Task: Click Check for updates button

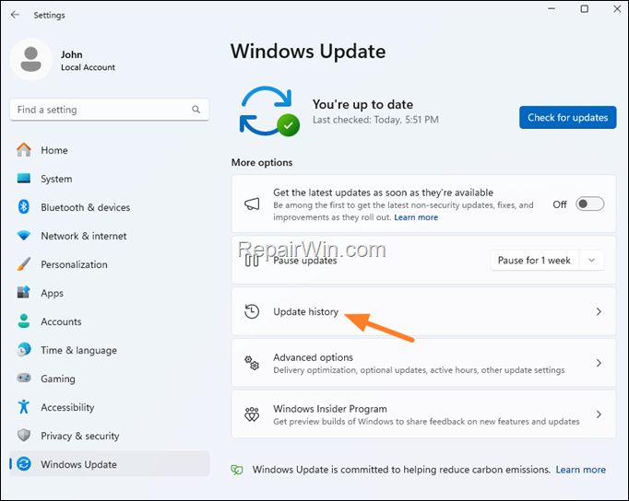Action: 567,117
